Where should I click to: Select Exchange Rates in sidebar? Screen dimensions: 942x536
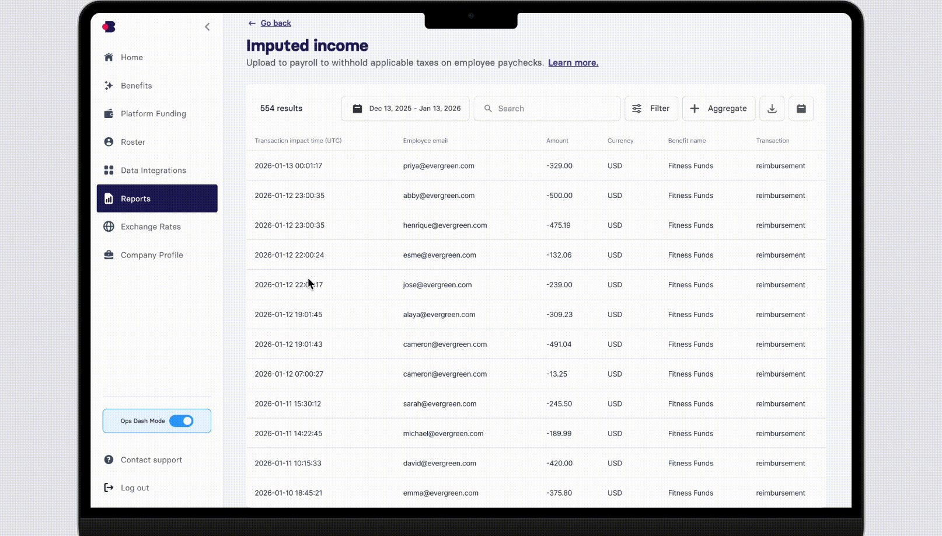[x=151, y=227]
